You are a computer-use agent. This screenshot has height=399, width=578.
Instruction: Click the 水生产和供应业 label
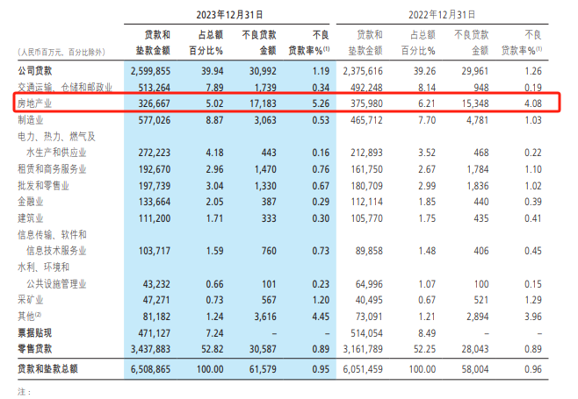click(x=56, y=153)
